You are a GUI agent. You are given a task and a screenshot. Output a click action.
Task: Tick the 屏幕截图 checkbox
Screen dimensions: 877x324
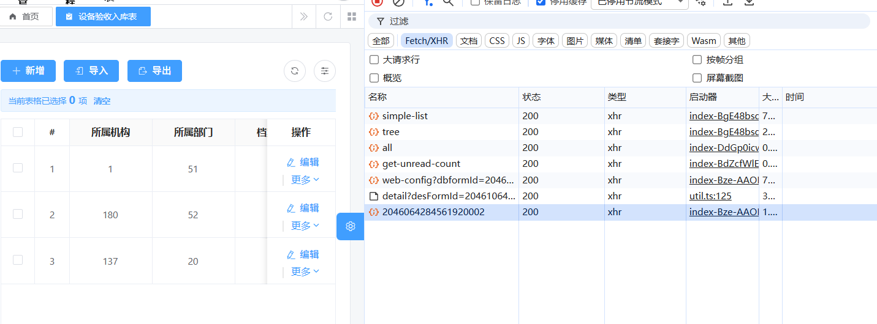tap(697, 78)
